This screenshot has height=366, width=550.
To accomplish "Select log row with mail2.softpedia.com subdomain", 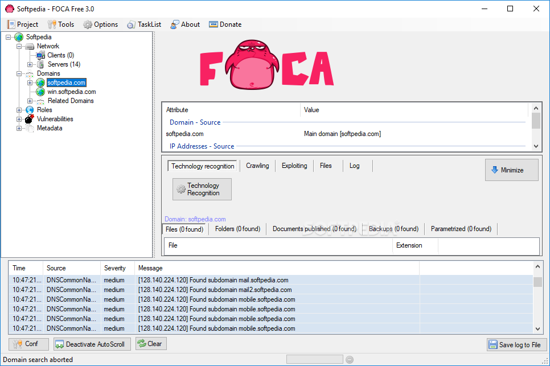I will click(271, 290).
